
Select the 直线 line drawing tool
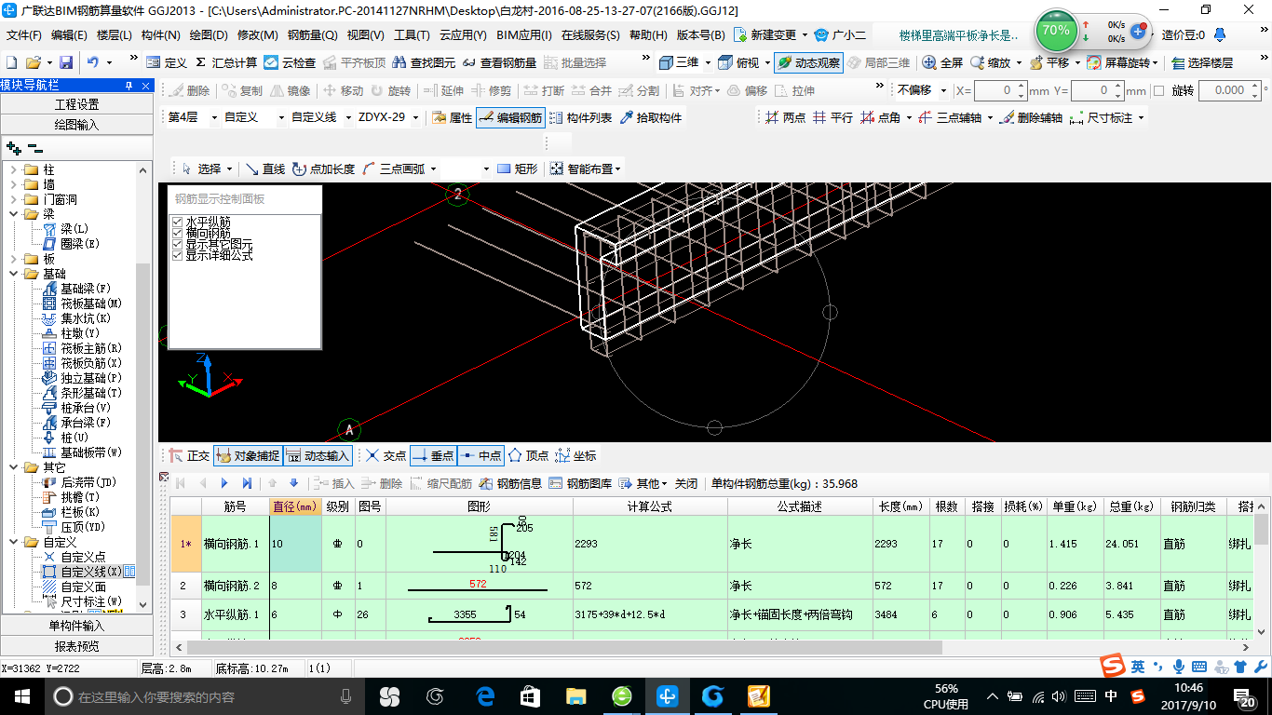click(x=265, y=169)
